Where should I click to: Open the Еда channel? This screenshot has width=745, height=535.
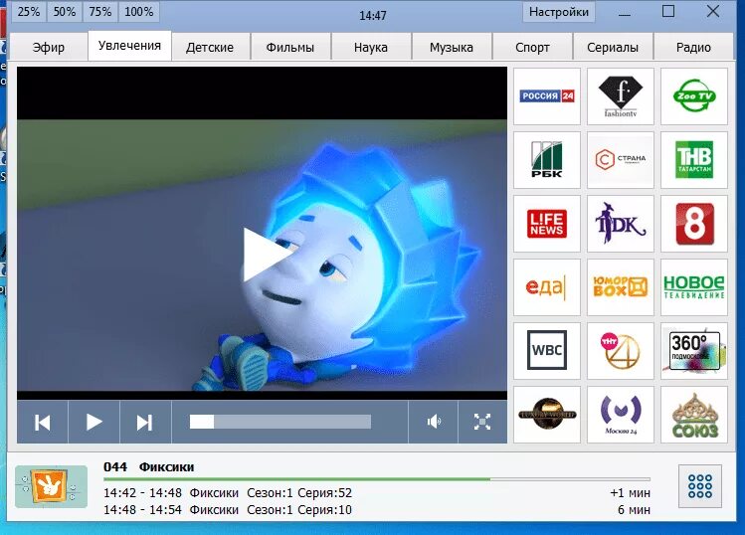point(547,287)
